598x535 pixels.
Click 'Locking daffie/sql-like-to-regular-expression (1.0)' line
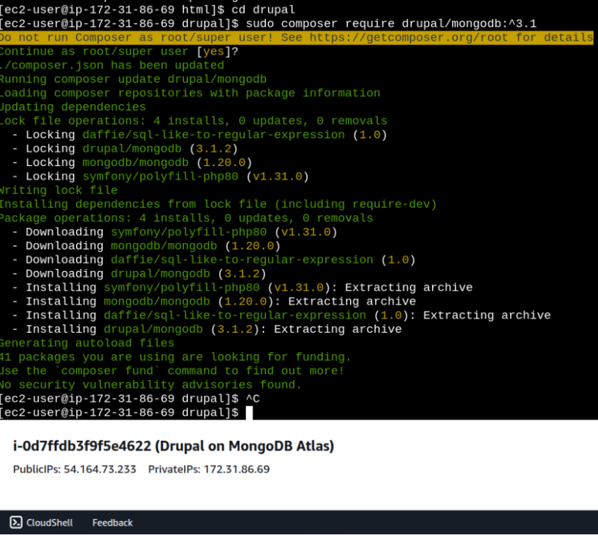tap(200, 135)
